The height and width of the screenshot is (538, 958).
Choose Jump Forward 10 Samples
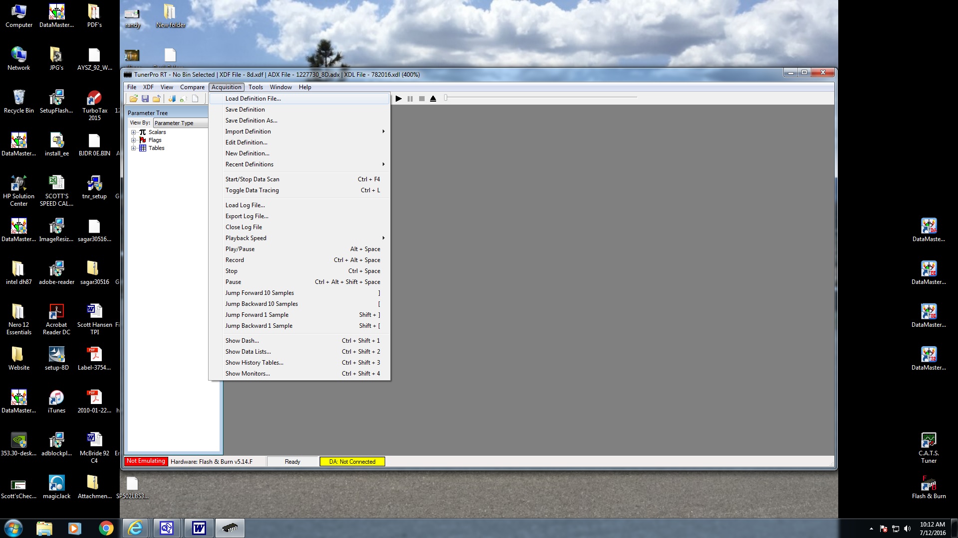(x=299, y=293)
